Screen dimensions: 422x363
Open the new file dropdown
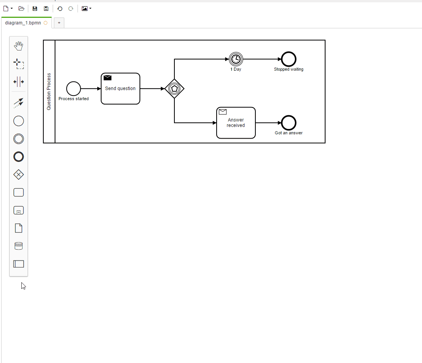(x=8, y=9)
